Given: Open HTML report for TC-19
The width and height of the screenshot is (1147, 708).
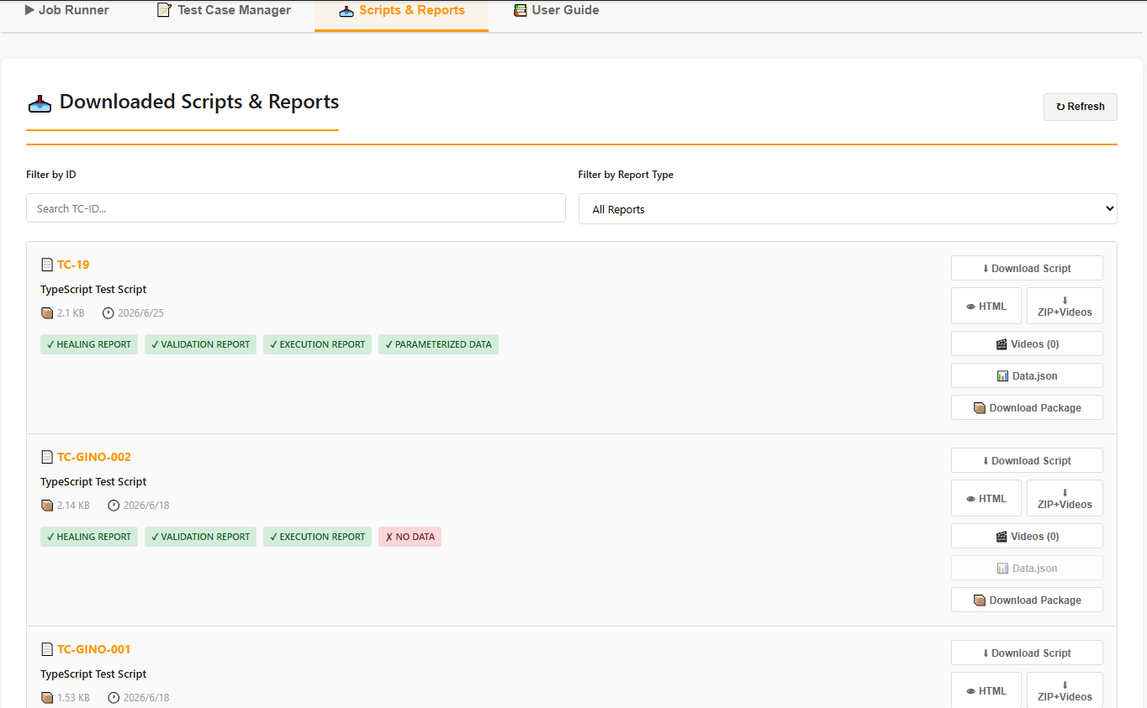Looking at the screenshot, I should click(986, 307).
